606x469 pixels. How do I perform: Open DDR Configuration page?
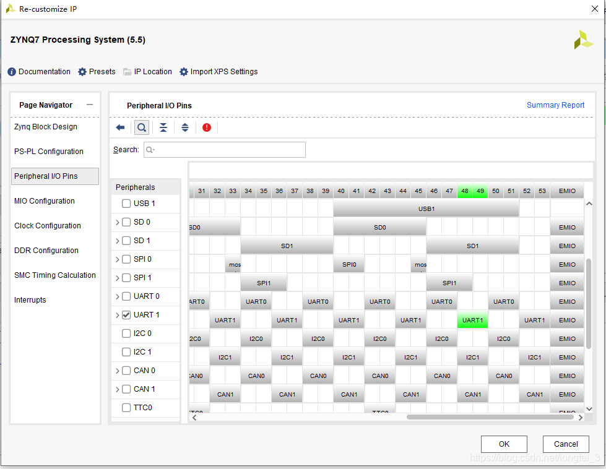[x=46, y=251]
